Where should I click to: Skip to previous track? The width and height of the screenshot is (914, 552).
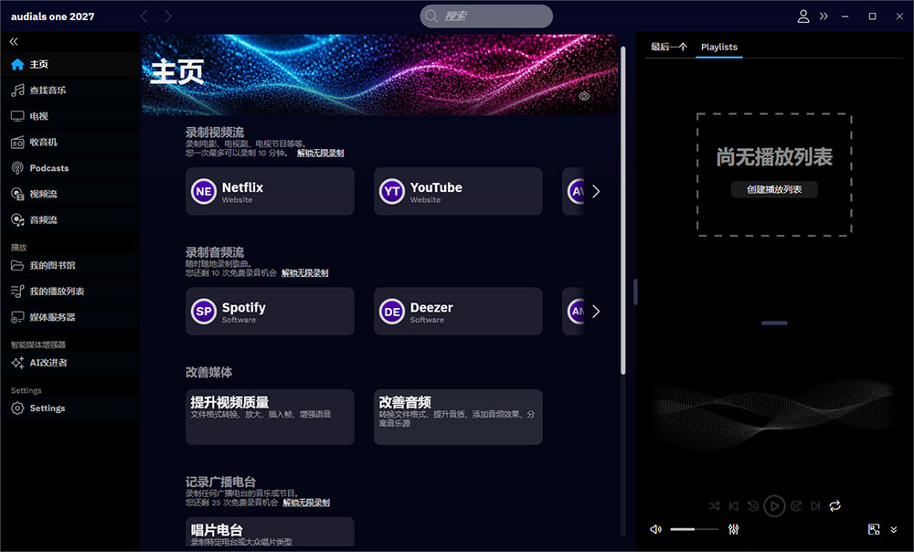[x=734, y=506]
